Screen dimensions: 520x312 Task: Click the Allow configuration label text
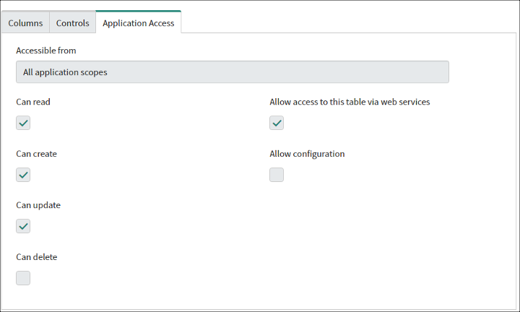click(307, 154)
